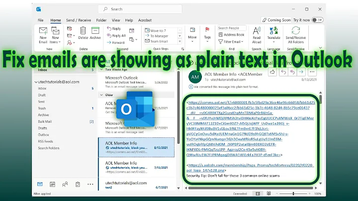Open the RSS Feeds folder
Screen dimensions: 358x201
[x=45, y=141]
